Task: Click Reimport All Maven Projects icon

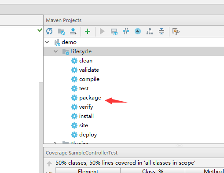Action: pos(49,31)
